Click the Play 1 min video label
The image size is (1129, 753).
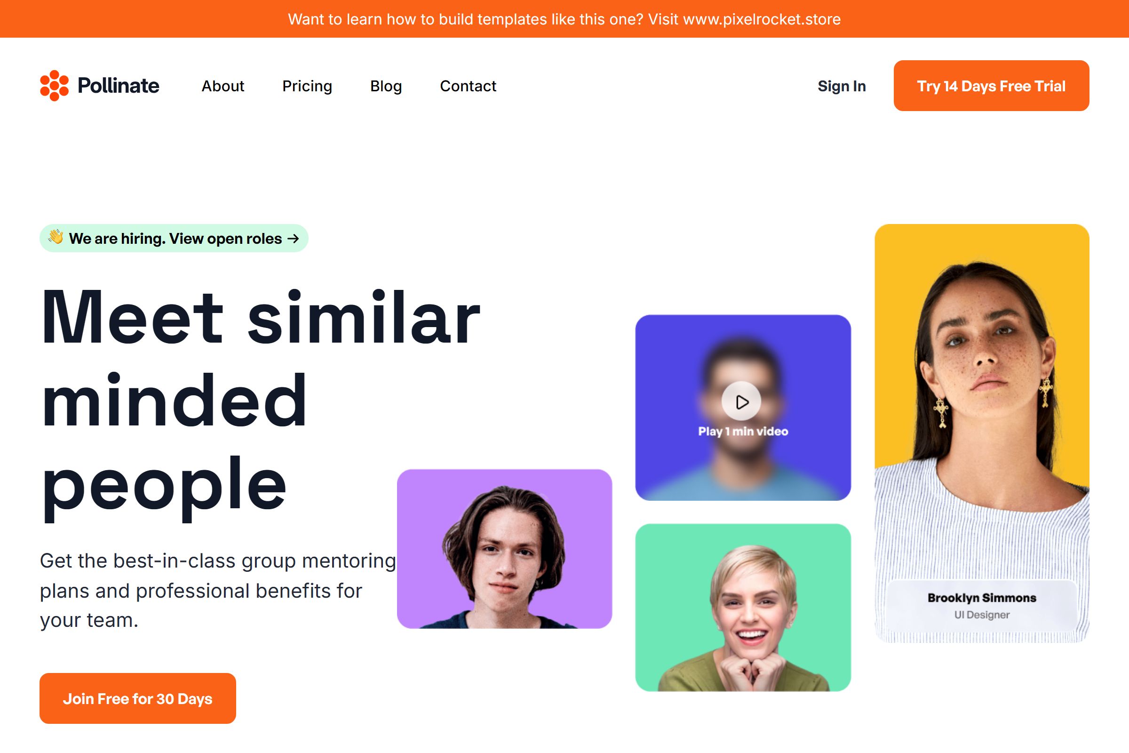click(743, 431)
